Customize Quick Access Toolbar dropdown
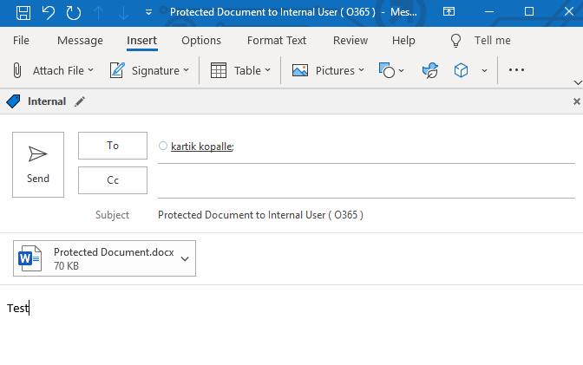 148,13
